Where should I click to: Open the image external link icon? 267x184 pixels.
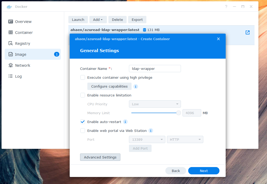248,32
